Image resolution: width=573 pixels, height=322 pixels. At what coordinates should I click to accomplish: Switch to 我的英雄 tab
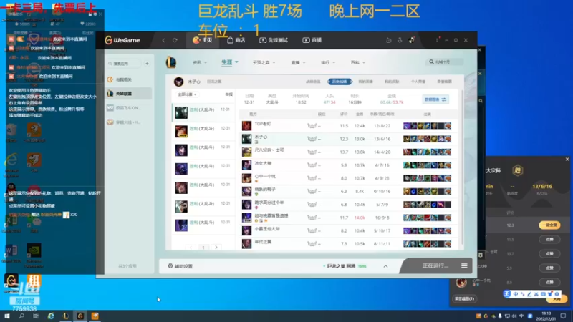tap(365, 82)
